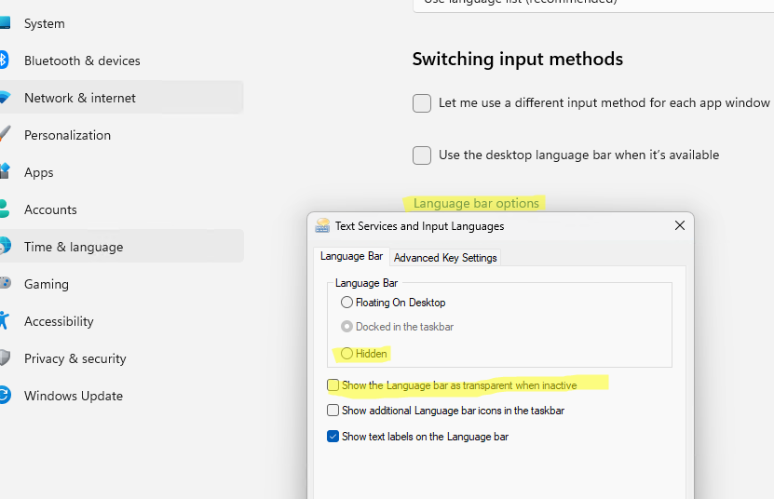The height and width of the screenshot is (499, 774).
Task: Uncheck Show text labels on Language bar
Action: click(333, 437)
